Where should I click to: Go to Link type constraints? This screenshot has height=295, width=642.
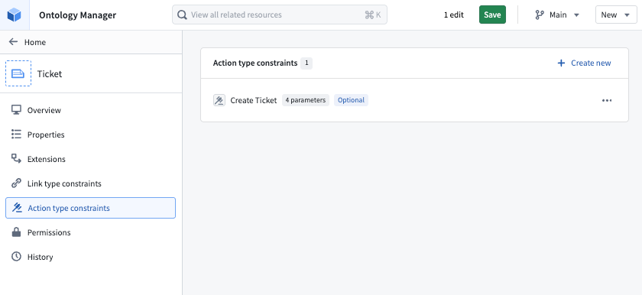pos(90,183)
